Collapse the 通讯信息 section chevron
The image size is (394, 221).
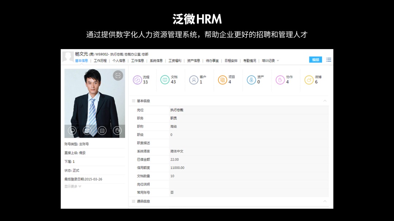(x=325, y=201)
